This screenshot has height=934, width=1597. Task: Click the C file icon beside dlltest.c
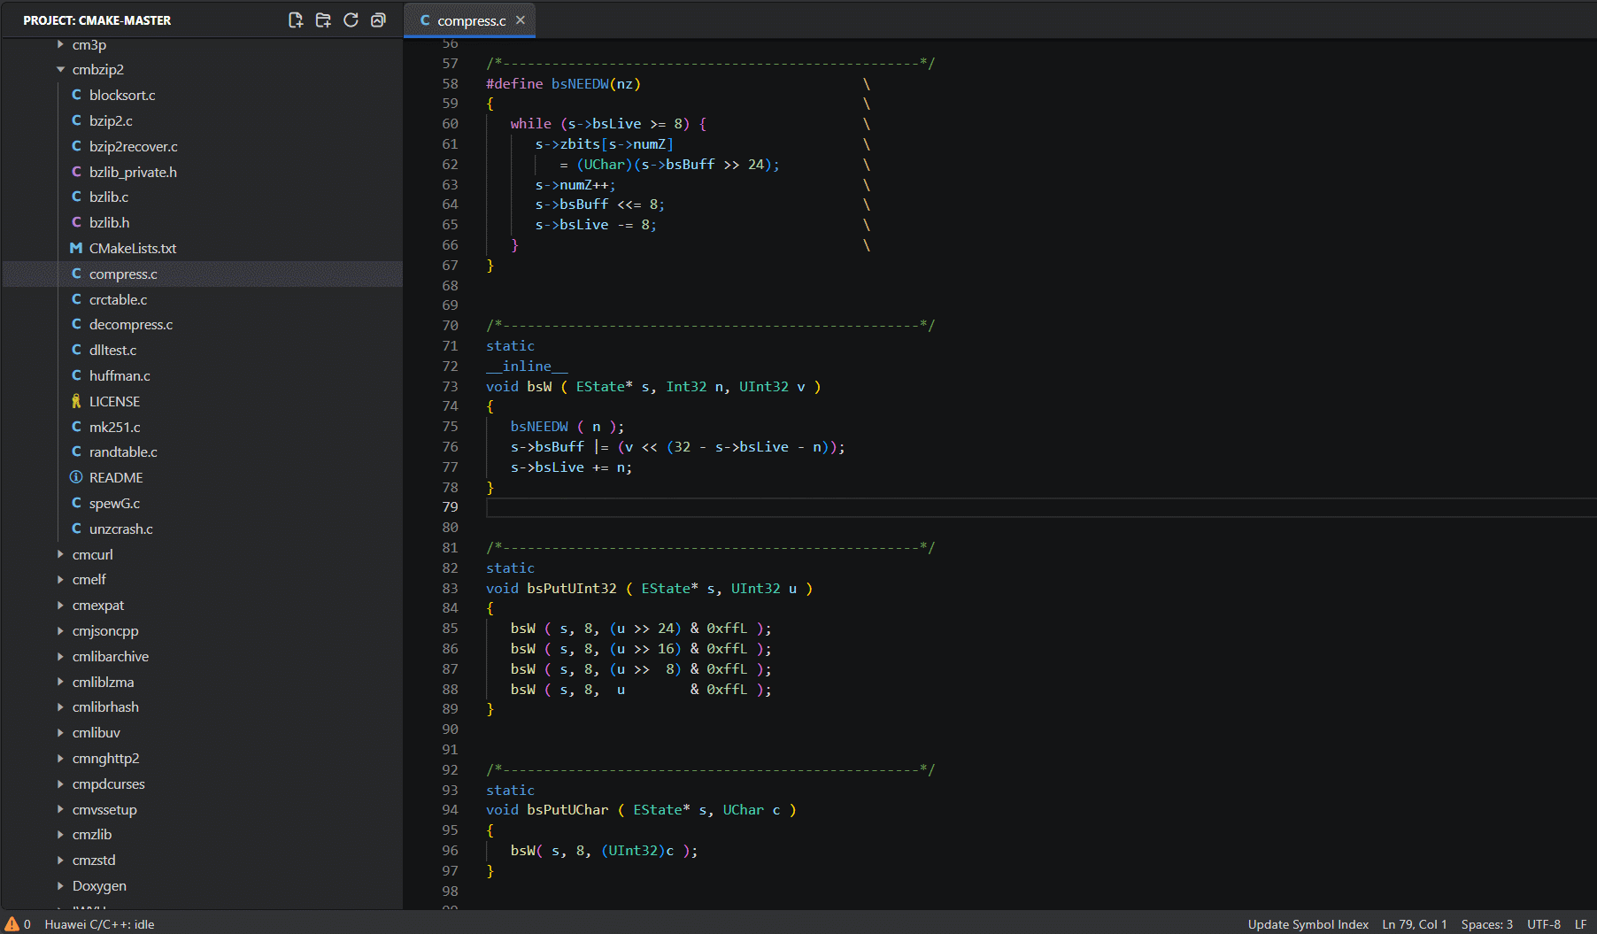(x=76, y=350)
